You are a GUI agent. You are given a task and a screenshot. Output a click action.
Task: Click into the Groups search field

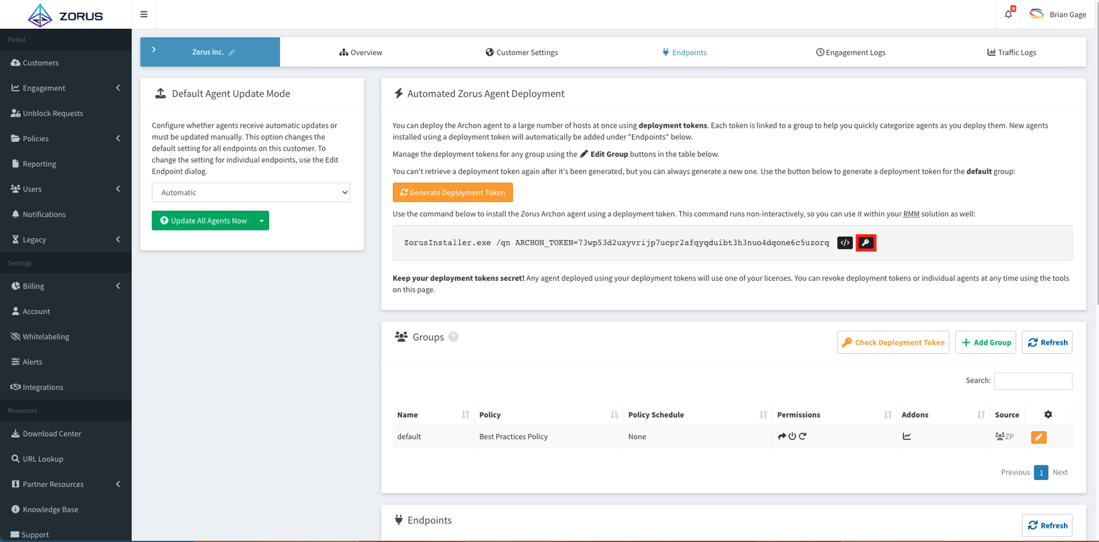coord(1033,380)
